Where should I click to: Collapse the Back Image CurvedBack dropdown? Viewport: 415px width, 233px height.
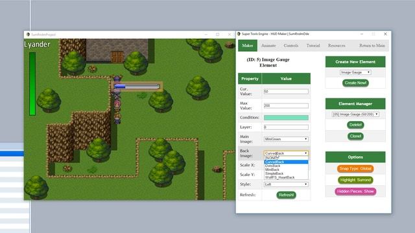pos(286,153)
